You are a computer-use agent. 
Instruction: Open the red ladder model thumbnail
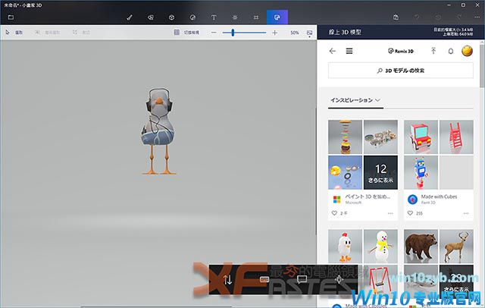[x=456, y=137]
